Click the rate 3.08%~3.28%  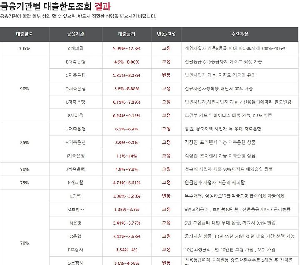127,196
